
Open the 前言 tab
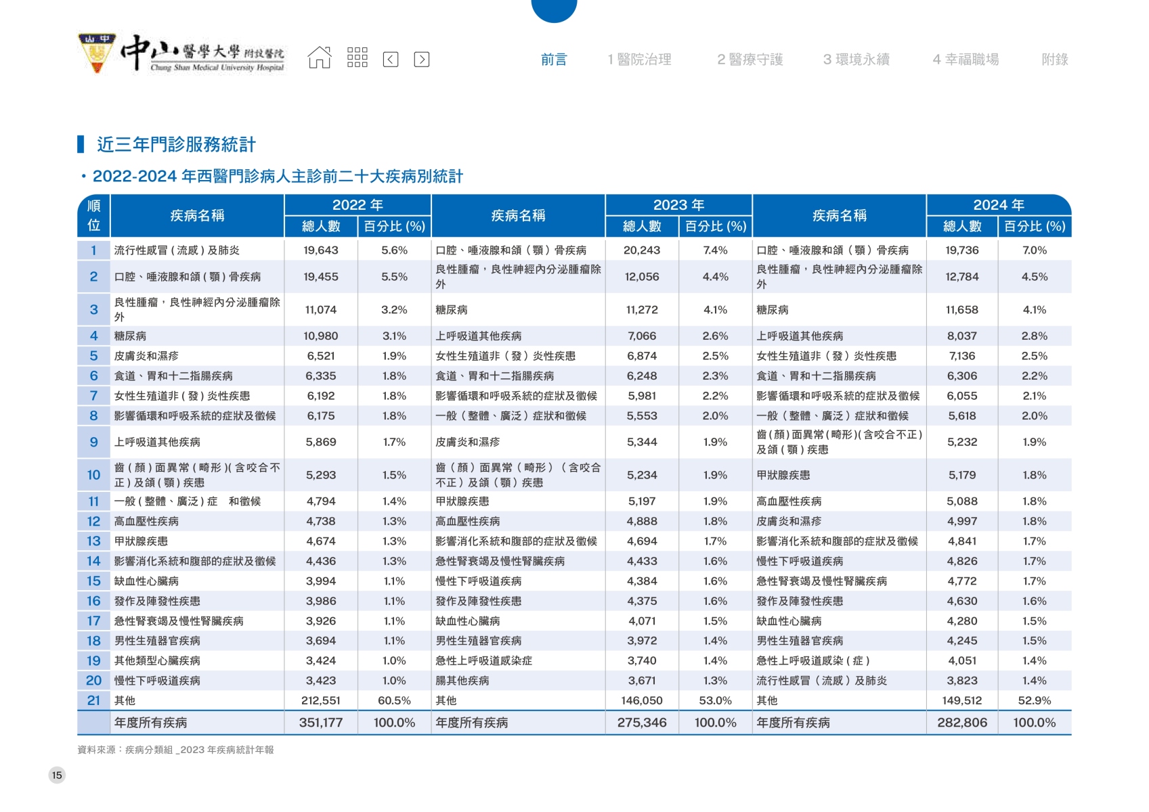(553, 60)
